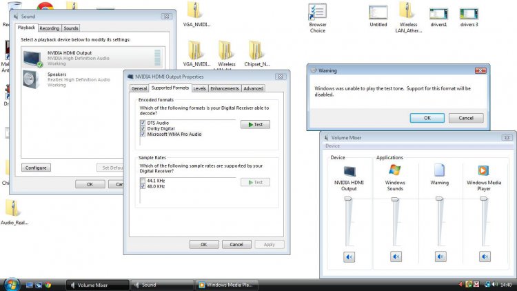Click the taskbar clock showing 14:40
The image size is (517, 291).
click(506, 285)
